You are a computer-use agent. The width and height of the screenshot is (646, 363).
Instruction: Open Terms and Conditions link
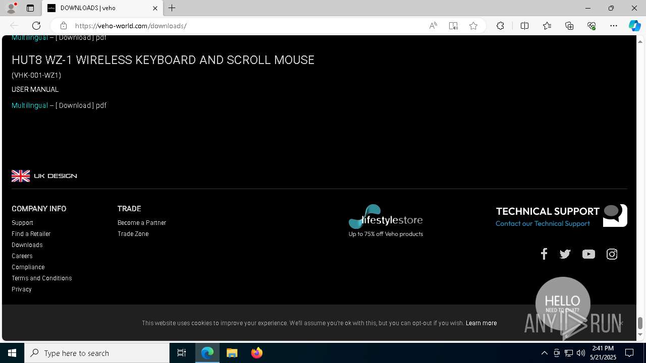[x=42, y=278]
